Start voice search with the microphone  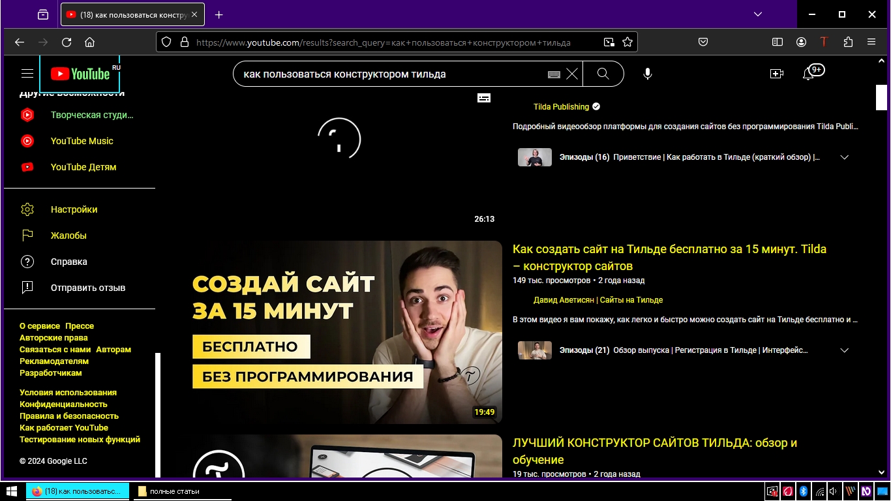(647, 74)
